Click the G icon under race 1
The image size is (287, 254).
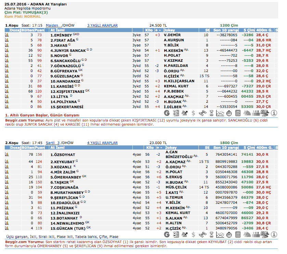[167, 113]
